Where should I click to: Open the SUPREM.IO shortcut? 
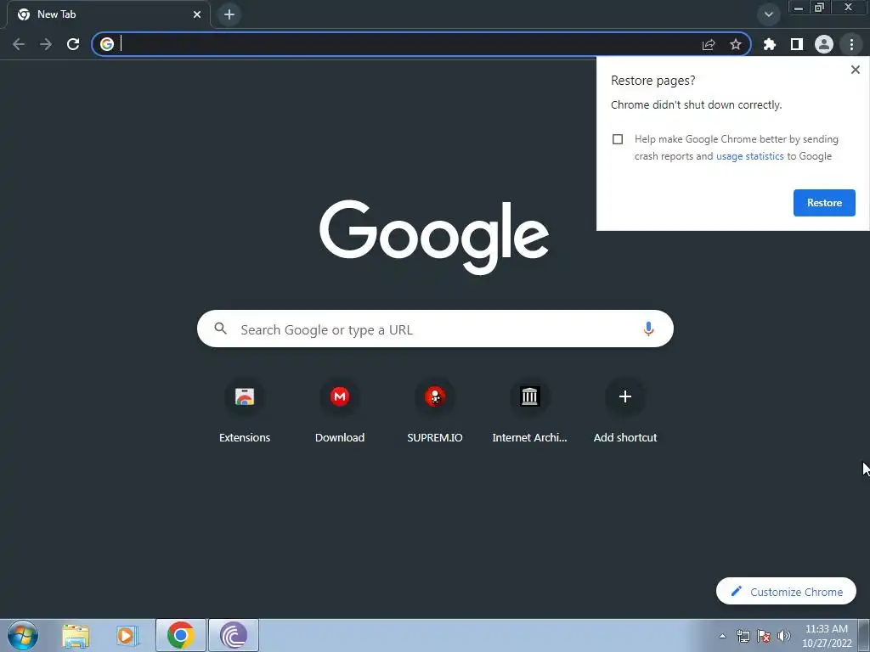pyautogui.click(x=435, y=411)
